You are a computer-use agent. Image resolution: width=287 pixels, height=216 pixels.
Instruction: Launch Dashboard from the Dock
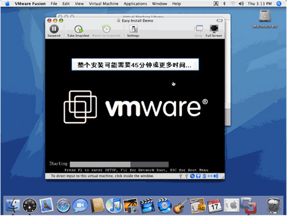(29, 206)
